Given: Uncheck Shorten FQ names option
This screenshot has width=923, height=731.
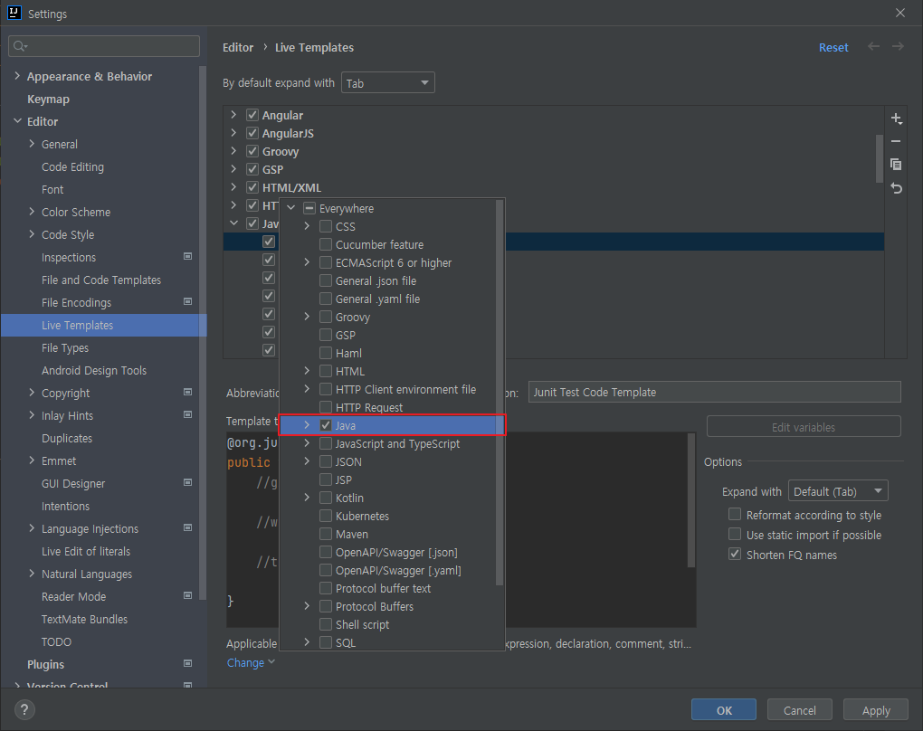Looking at the screenshot, I should pyautogui.click(x=735, y=555).
